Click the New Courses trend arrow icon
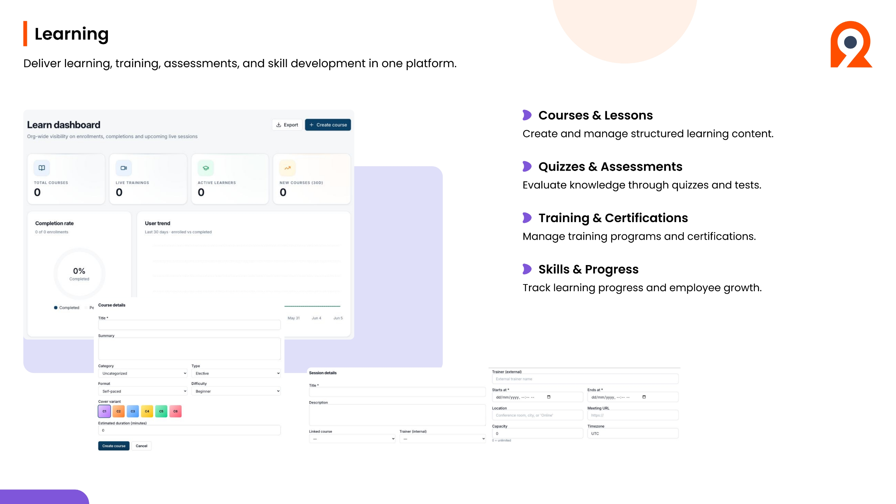Viewport: 896px width, 504px height. (287, 168)
